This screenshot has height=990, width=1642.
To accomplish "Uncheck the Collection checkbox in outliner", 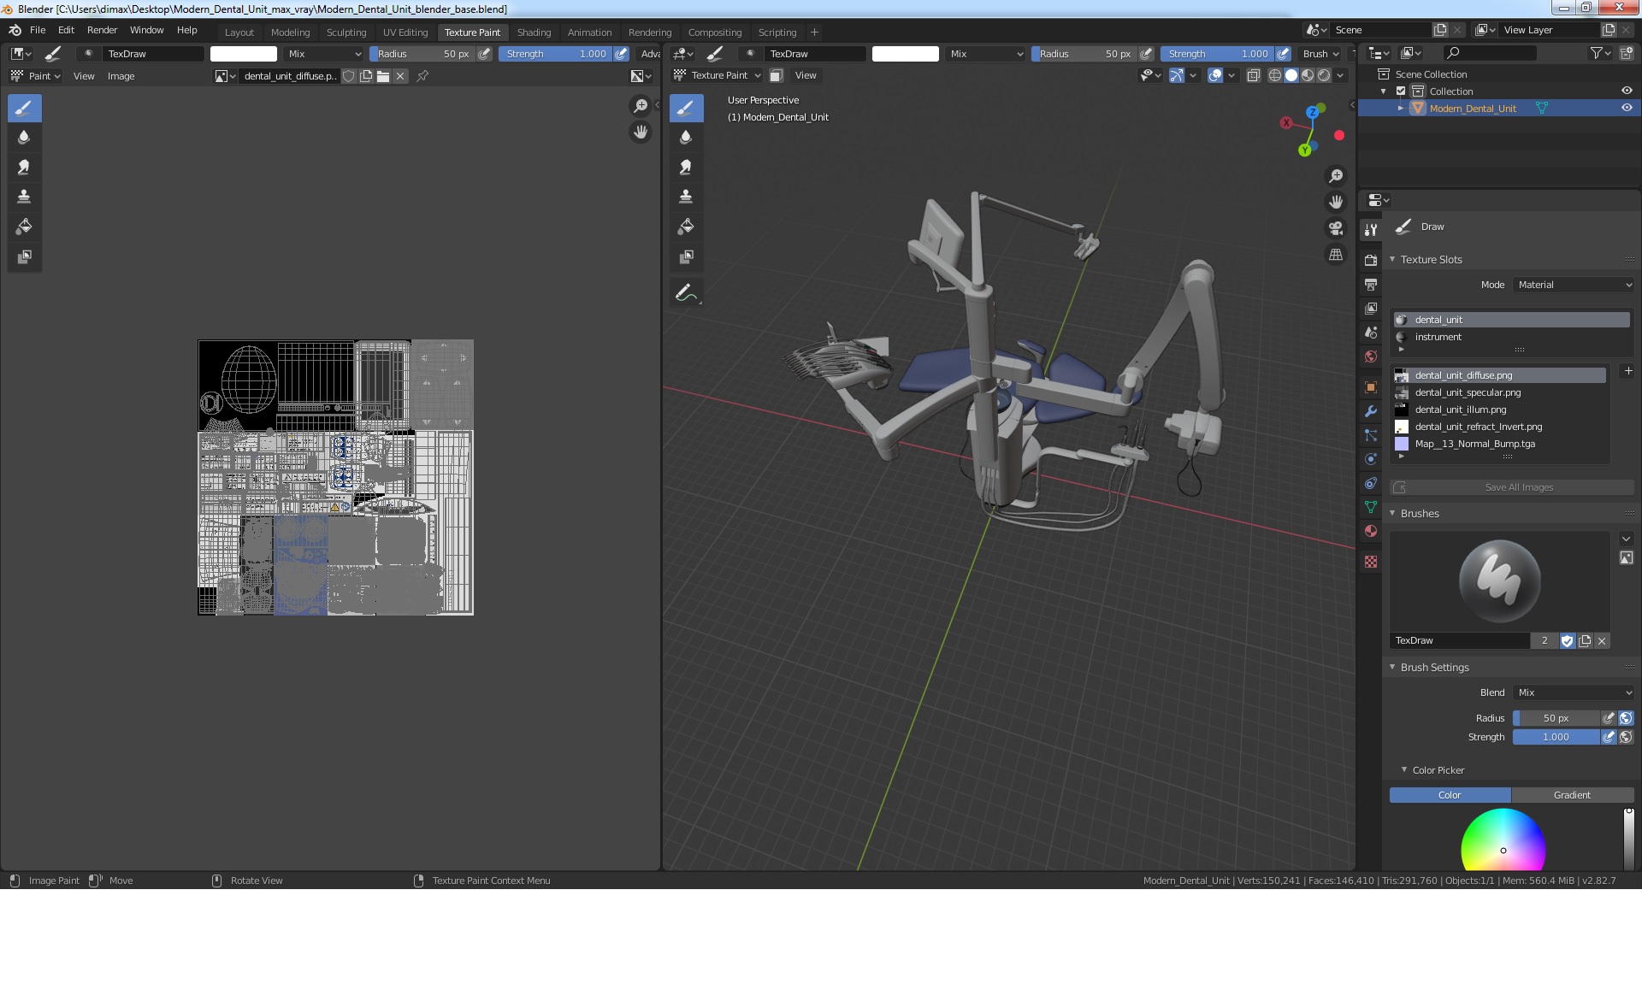I will [1401, 91].
